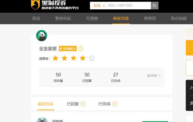Open 红黑榜 navigation item

(x=92, y=18)
